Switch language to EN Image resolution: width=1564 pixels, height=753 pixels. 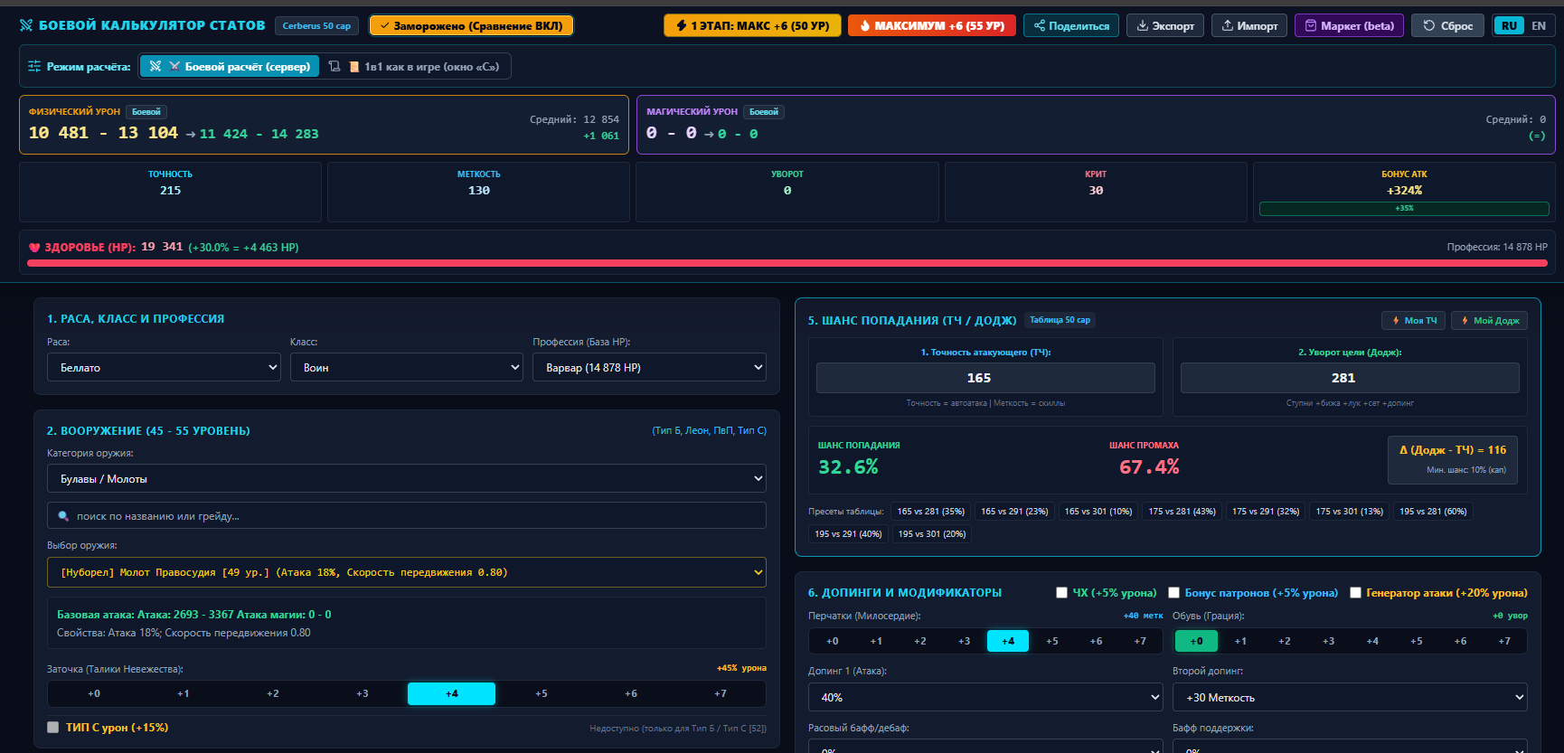[x=1539, y=25]
